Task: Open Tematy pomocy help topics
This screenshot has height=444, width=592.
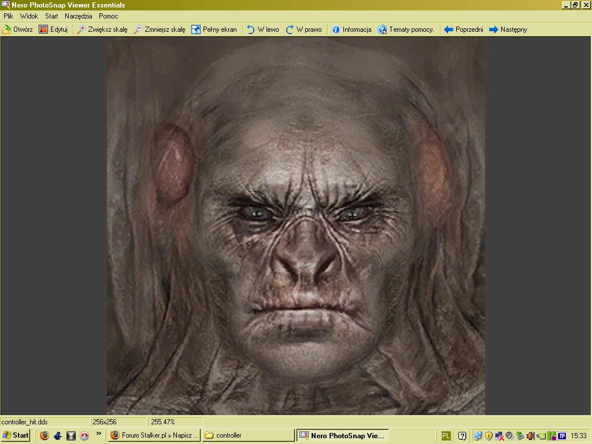Action: (406, 29)
